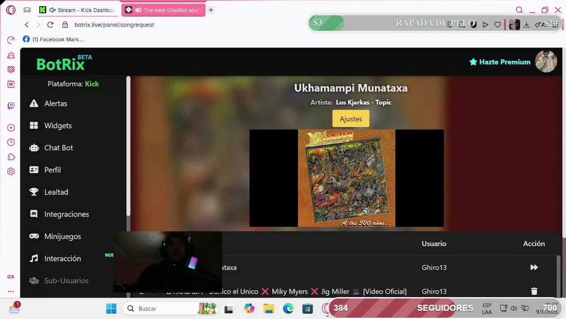Viewport: 566px width, 319px height.
Task: Open the user profile avatar in BotRix header
Action: 546,62
